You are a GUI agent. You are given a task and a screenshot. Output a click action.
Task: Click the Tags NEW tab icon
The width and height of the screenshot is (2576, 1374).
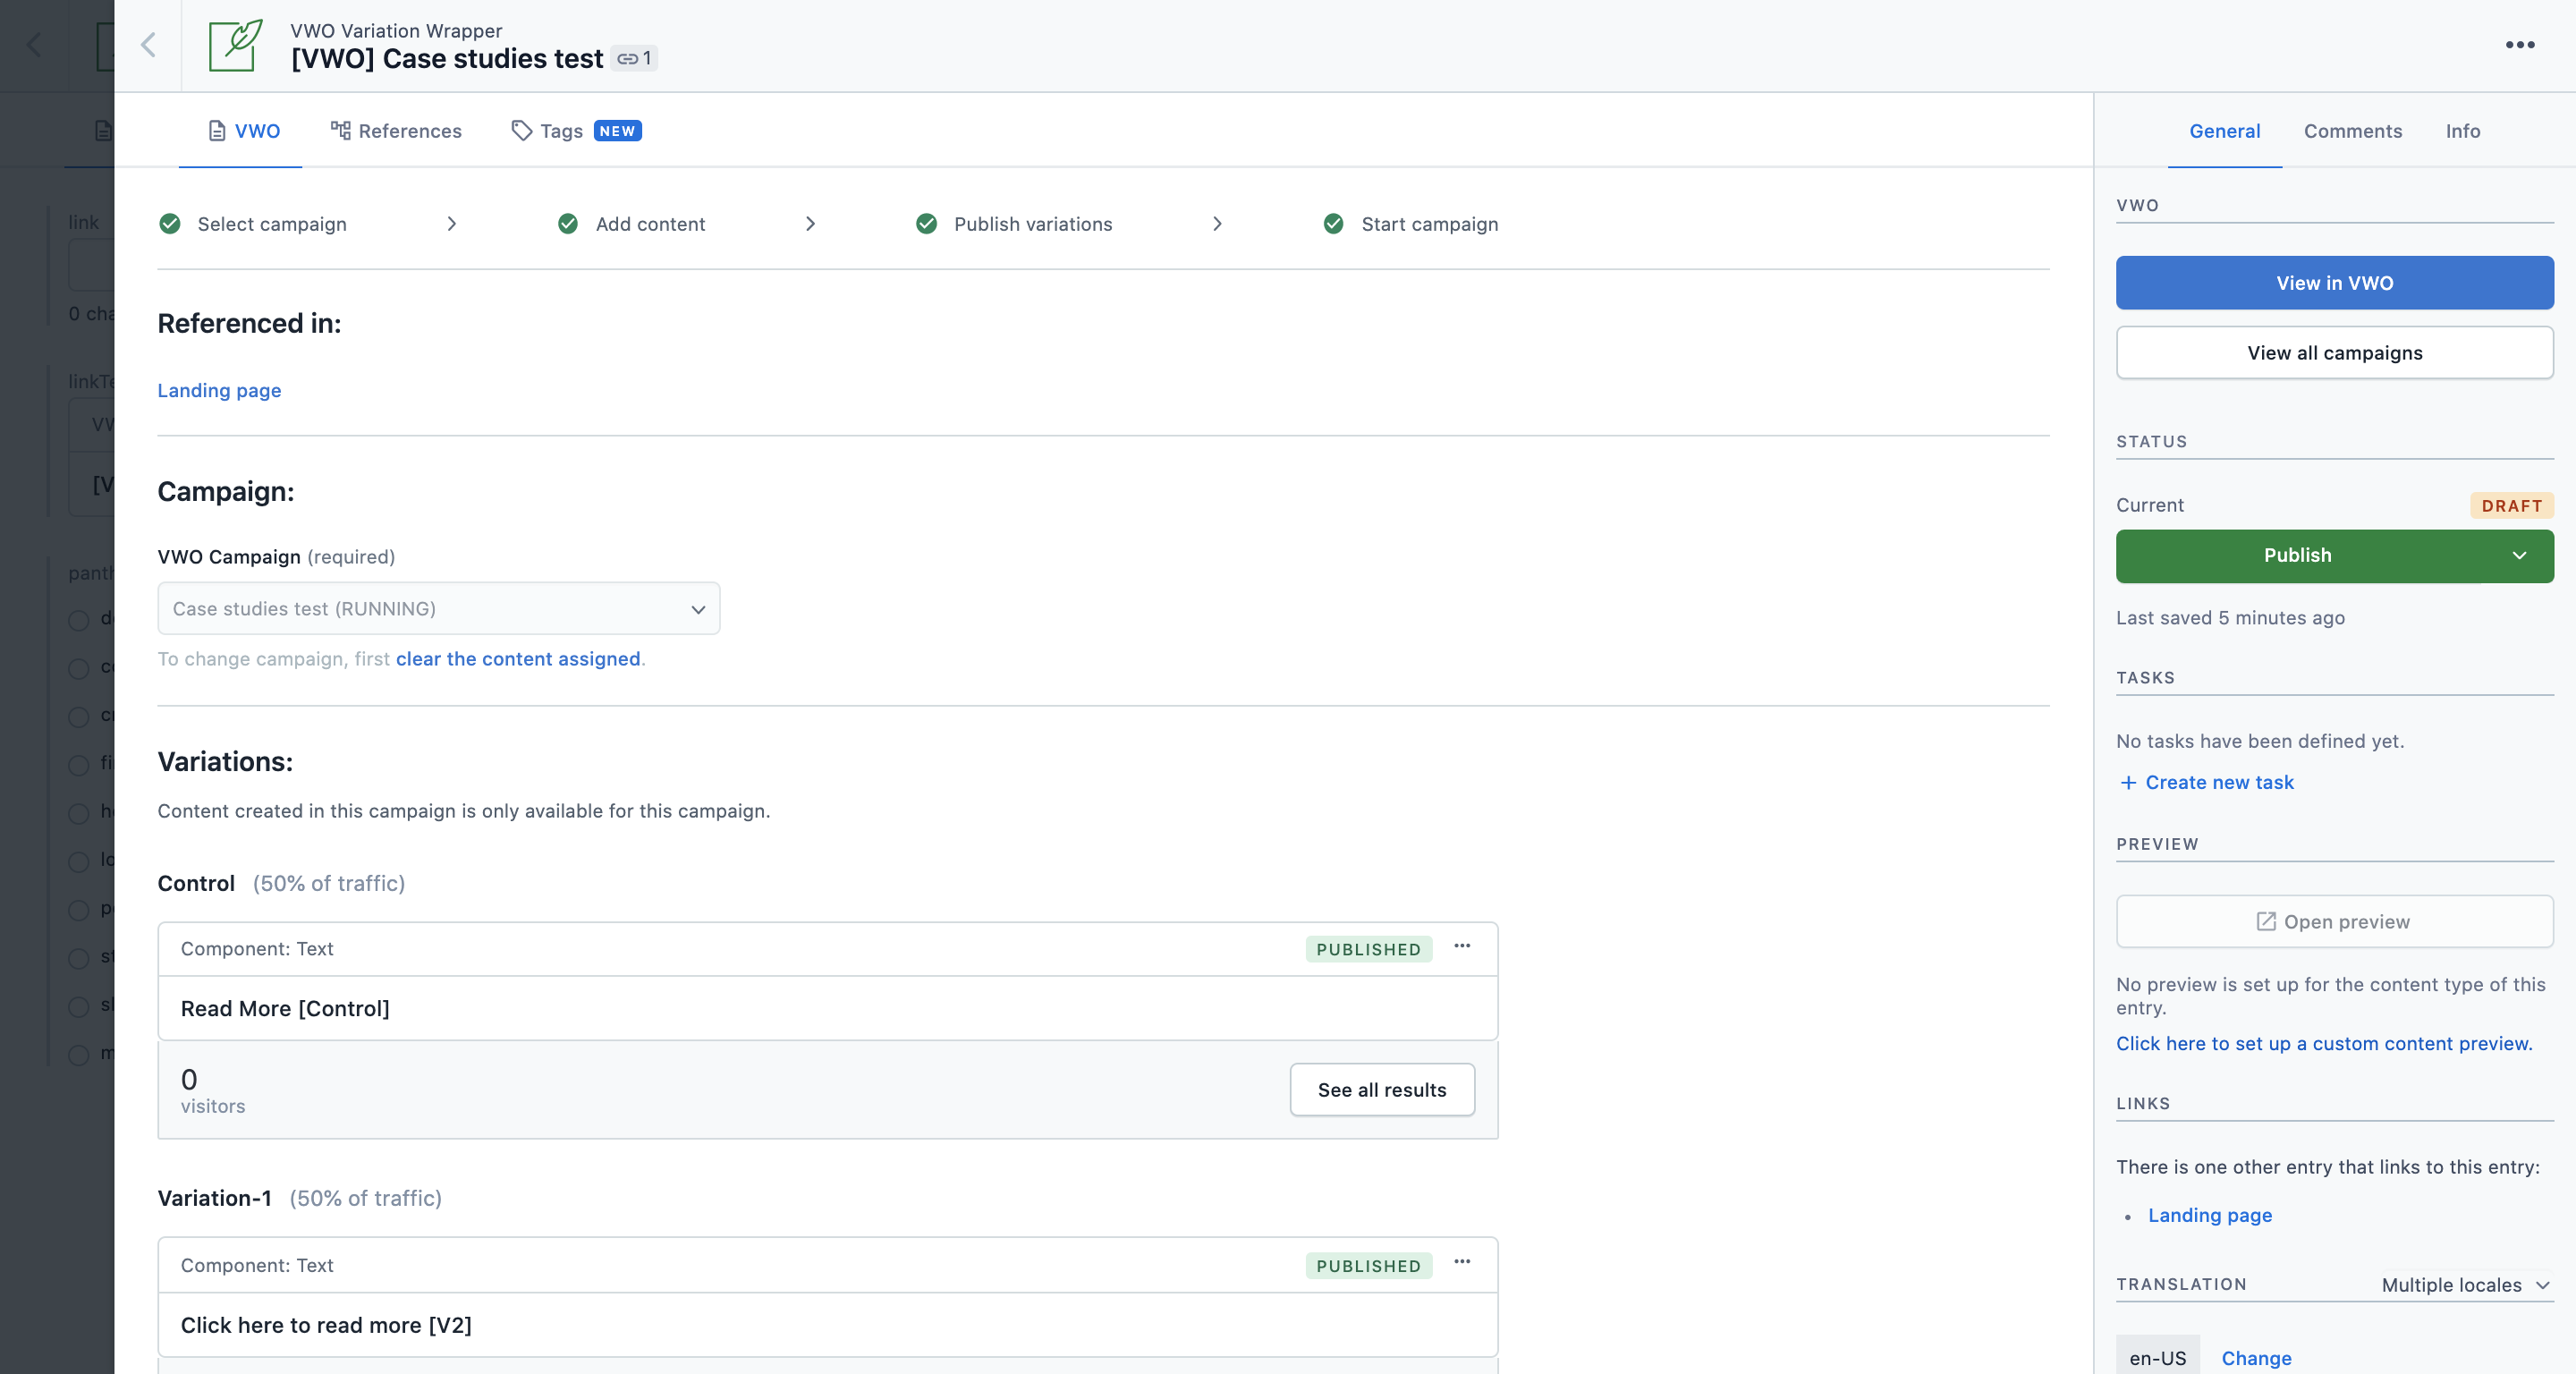pyautogui.click(x=525, y=130)
